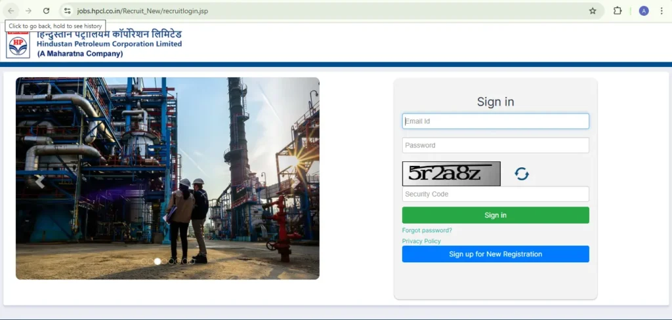This screenshot has width=672, height=320.
Task: Select the first carousel indicator dot
Action: 144,261
